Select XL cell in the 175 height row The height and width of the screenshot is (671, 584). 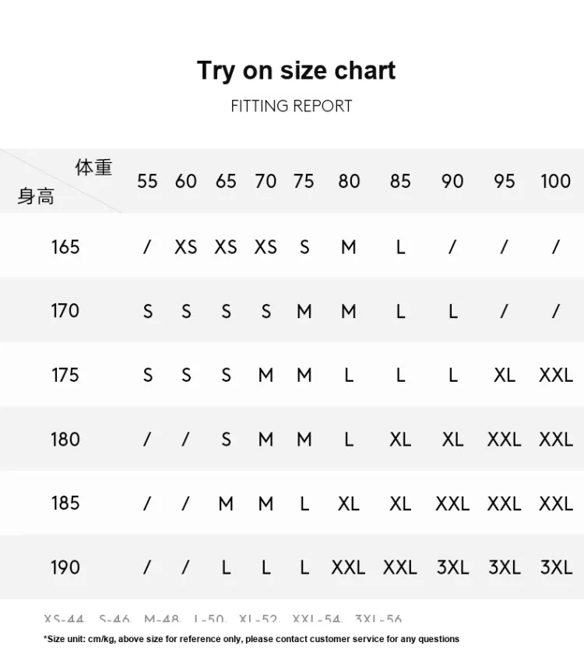pyautogui.click(x=505, y=375)
